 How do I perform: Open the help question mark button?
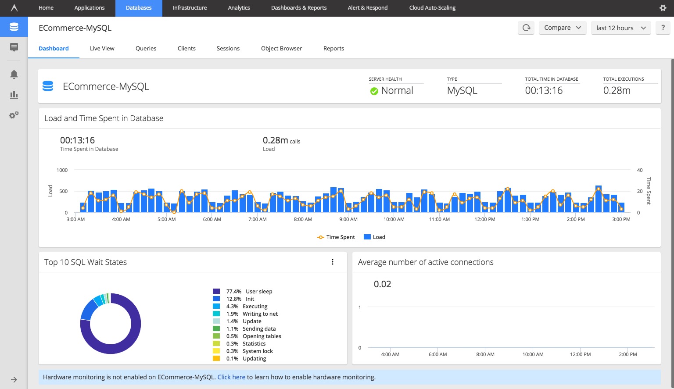663,28
